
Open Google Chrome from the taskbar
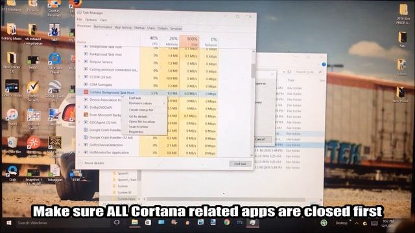226,223
